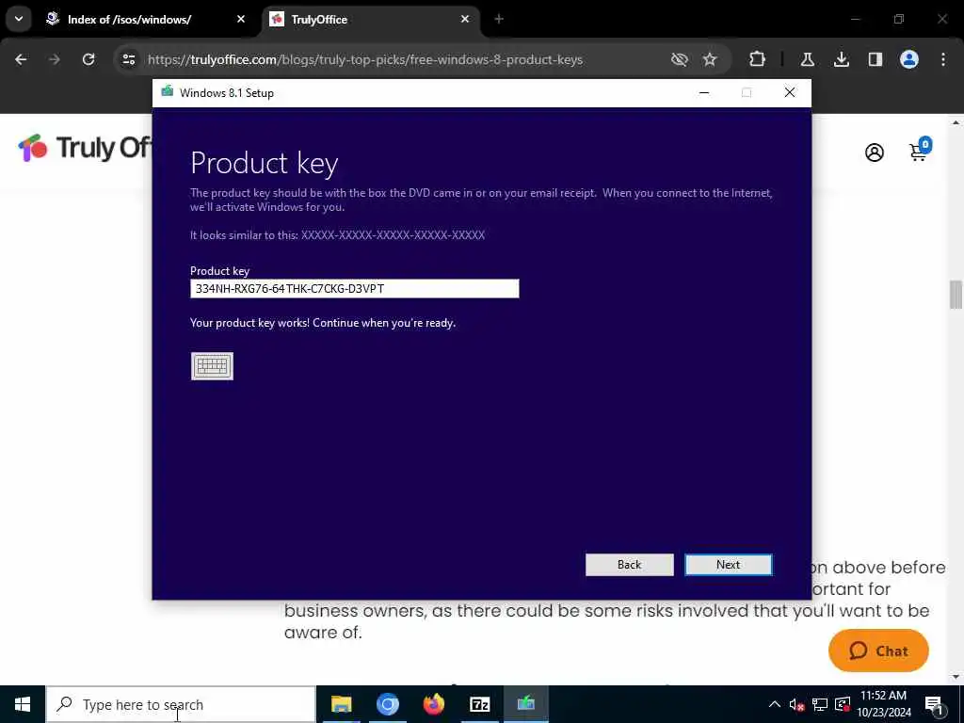Show hidden system tray icons
This screenshot has width=964, height=723.
[x=775, y=704]
